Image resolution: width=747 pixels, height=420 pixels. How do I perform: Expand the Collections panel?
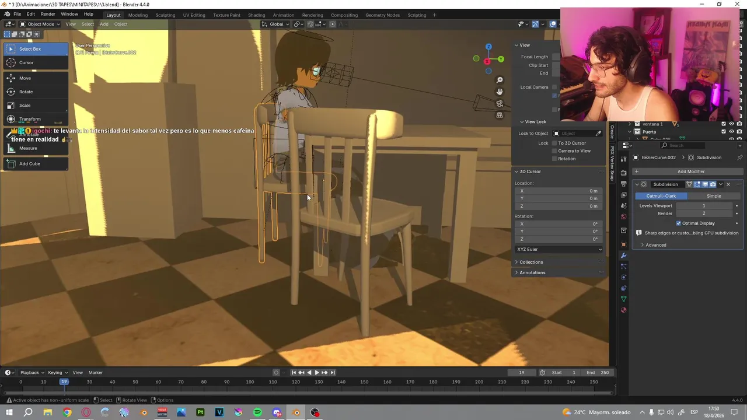point(530,262)
